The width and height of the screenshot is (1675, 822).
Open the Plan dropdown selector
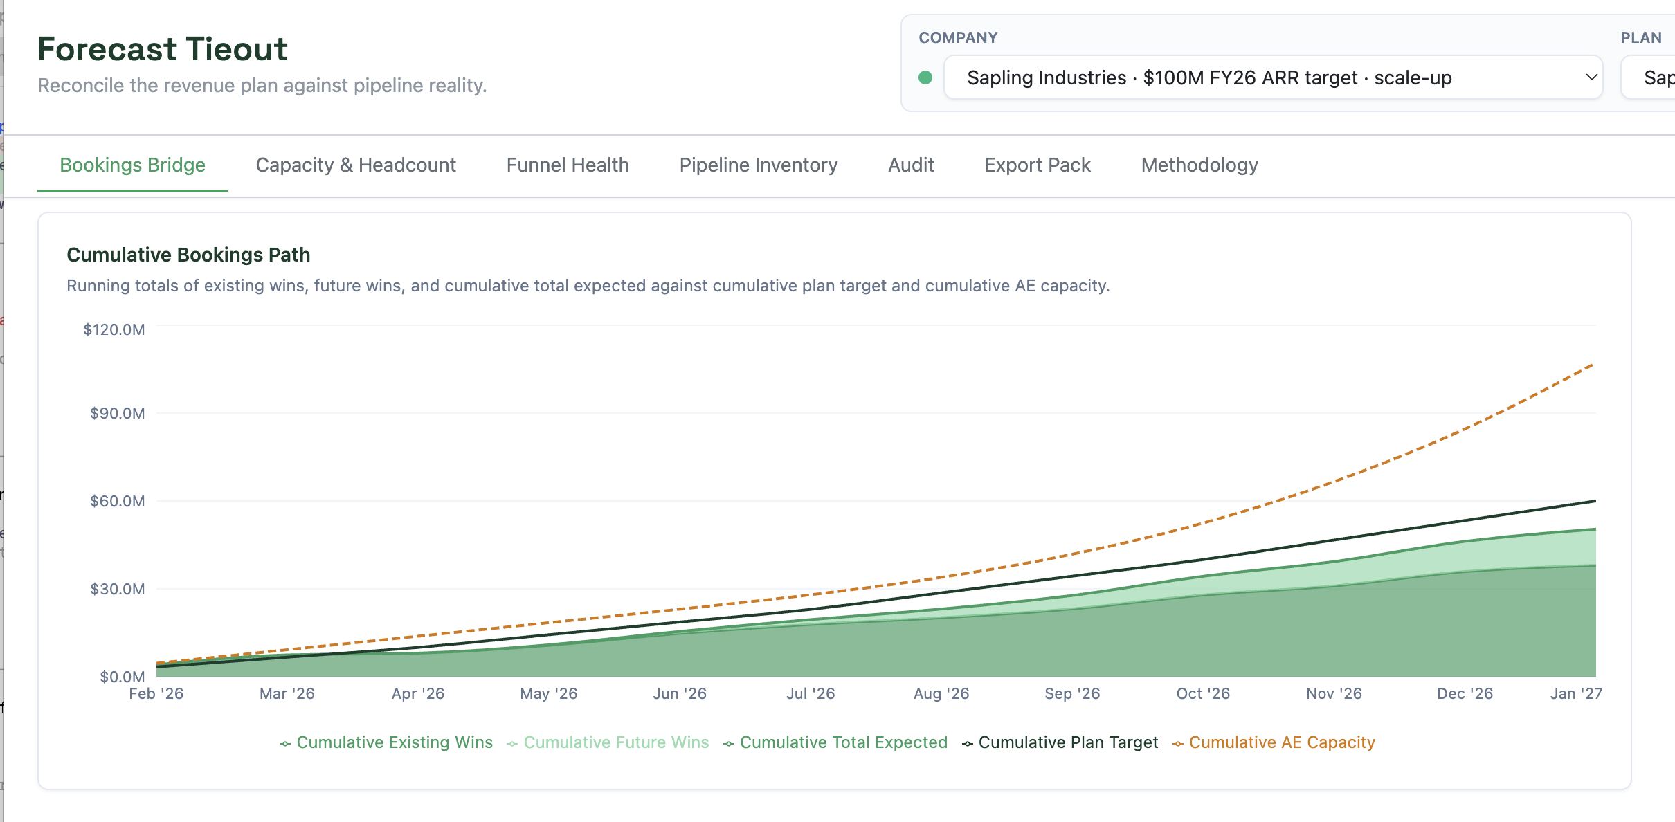pos(1648,77)
